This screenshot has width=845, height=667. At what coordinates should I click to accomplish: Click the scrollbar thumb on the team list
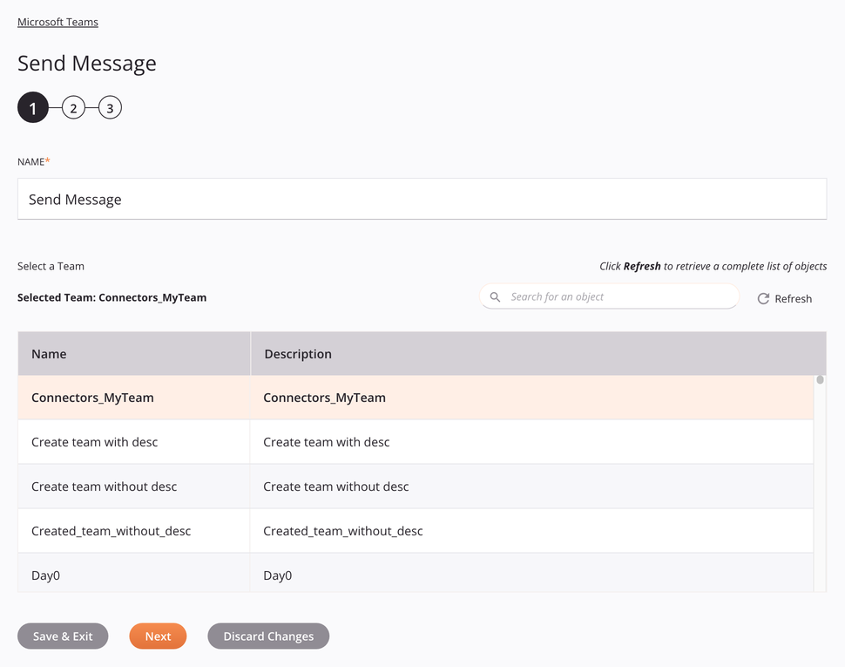819,379
